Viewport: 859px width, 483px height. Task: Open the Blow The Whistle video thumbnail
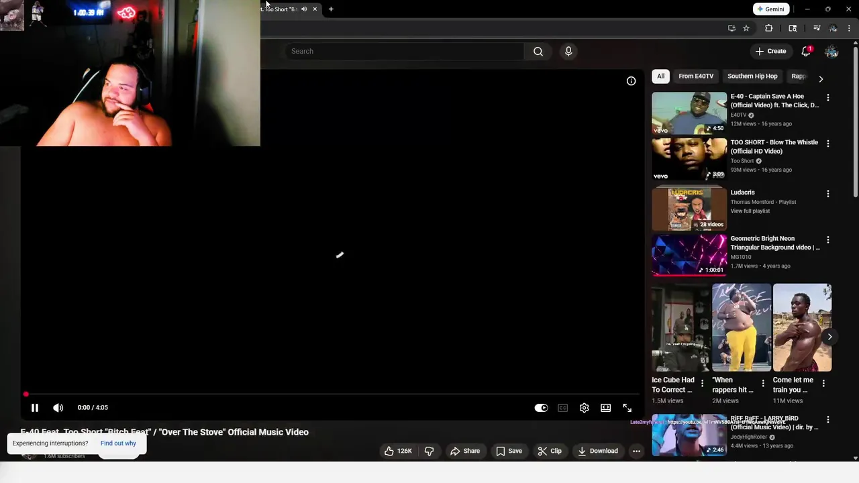tap(689, 159)
